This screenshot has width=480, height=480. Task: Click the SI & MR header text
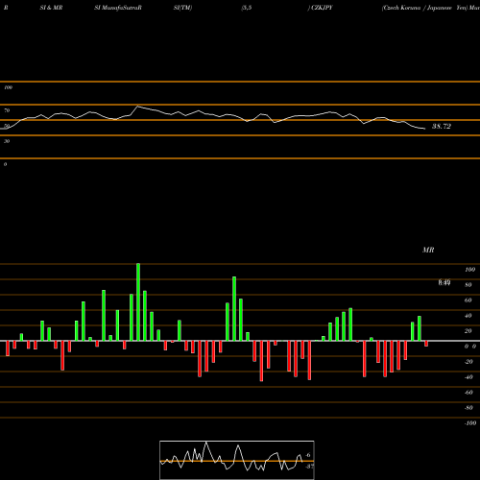pos(51,8)
